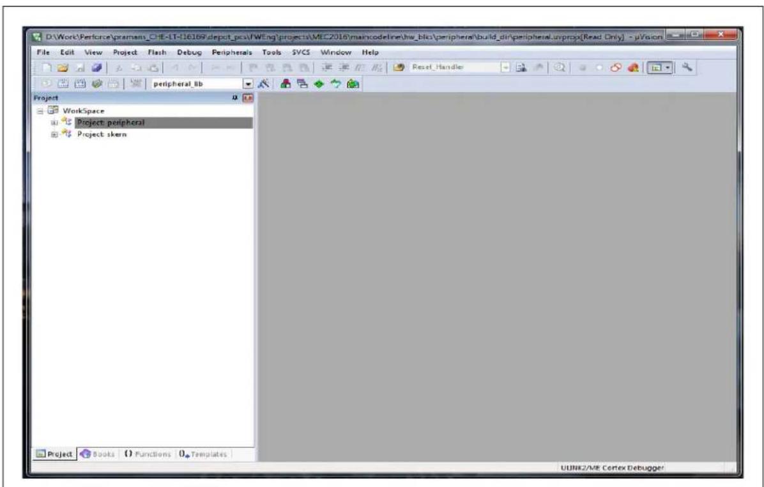This screenshot has width=764, height=487.
Task: Open the Window menu
Action: (x=336, y=52)
